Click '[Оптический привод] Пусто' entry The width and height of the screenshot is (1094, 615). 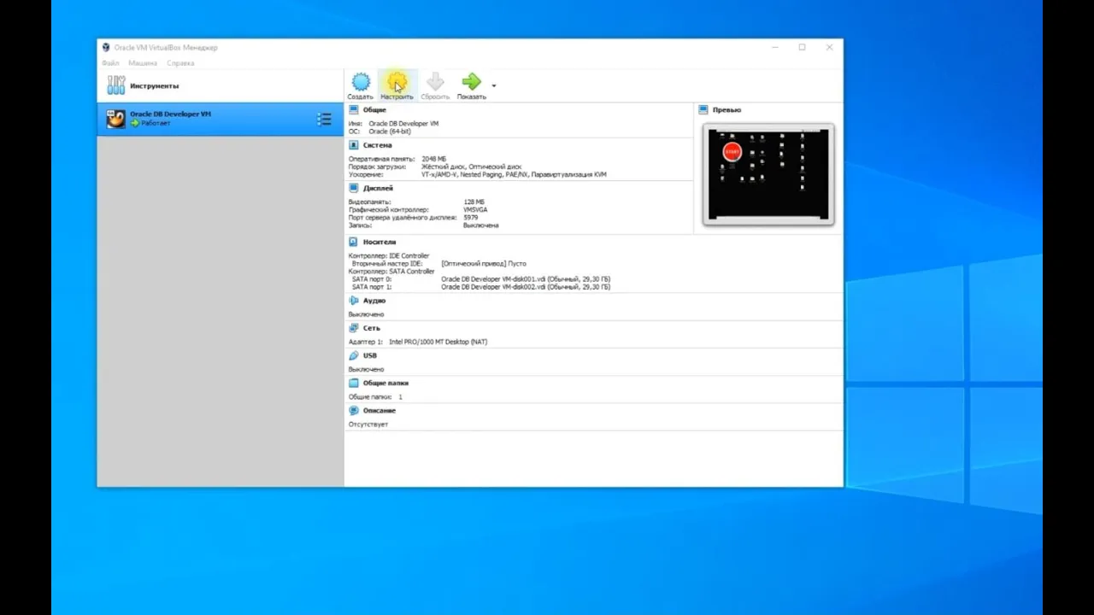point(484,264)
